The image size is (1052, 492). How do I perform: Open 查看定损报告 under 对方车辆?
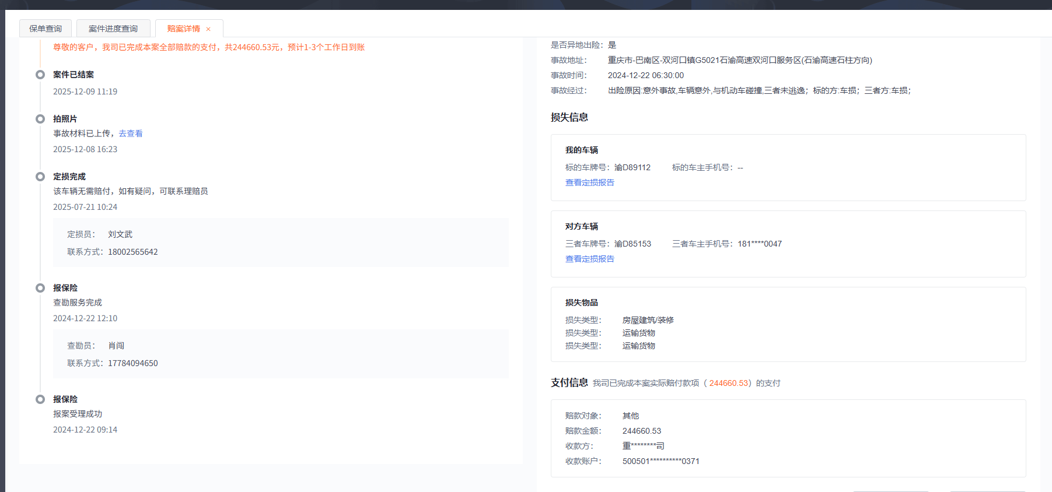pos(589,259)
